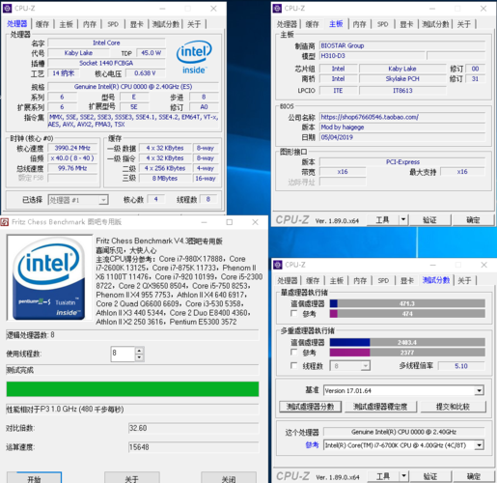Open the 关于 tab in the top-left CPU-Z window
The width and height of the screenshot is (497, 483).
194,24
